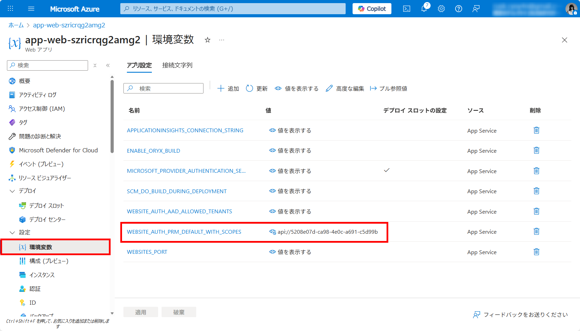Click the Copilot button
Viewport: 580px width, 331px height.
pos(372,9)
